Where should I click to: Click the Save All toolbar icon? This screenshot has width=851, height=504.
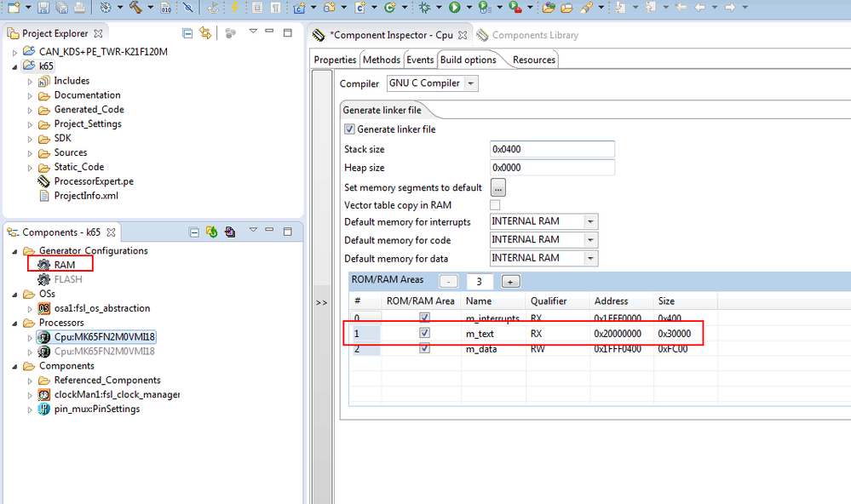62,7
